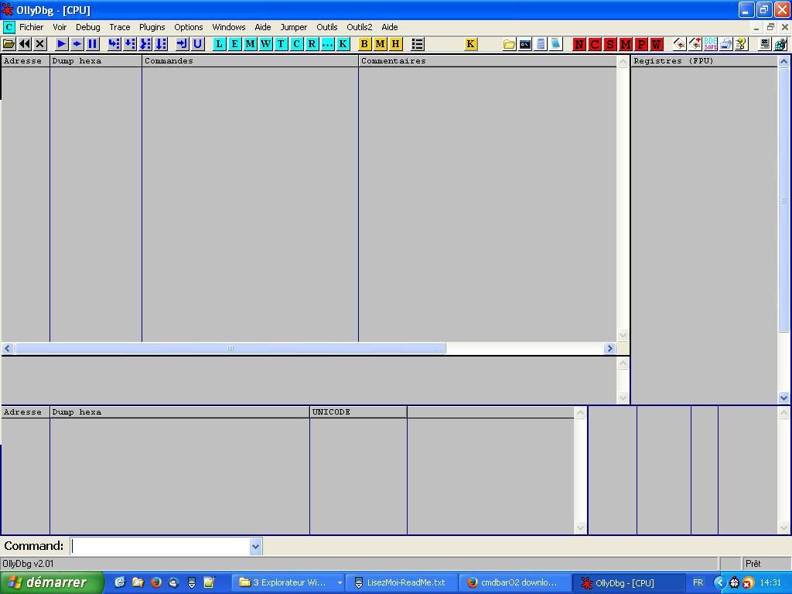Switch to LisezMoi-ReadMe.txt taskbar window
The image size is (792, 594).
[401, 583]
